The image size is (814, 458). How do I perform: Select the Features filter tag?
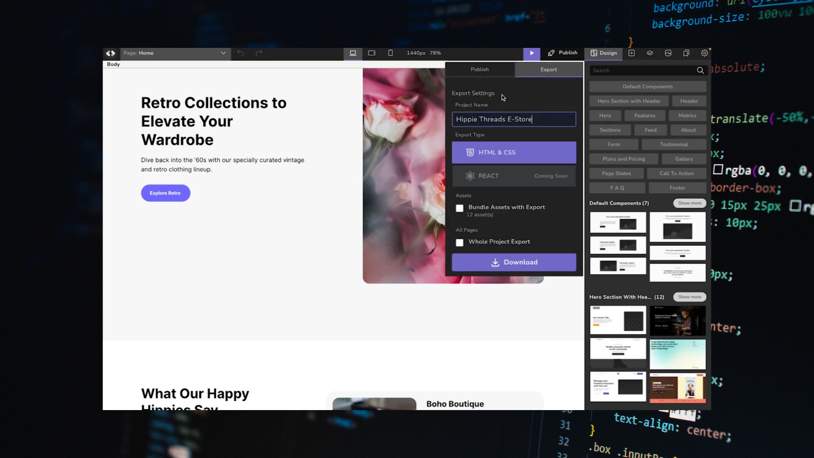(644, 115)
